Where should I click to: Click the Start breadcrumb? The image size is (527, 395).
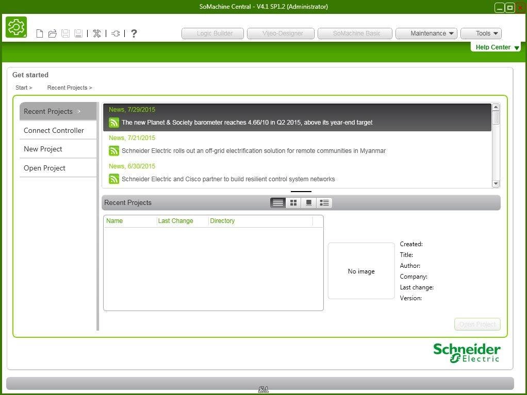coord(24,88)
